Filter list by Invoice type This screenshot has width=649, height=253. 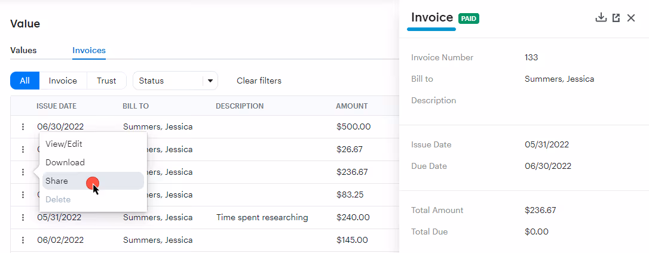pos(63,81)
